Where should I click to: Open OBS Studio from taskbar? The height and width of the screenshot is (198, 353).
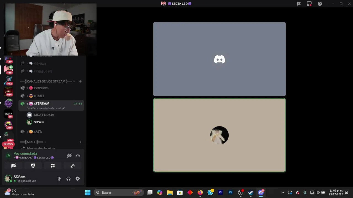[241, 193]
